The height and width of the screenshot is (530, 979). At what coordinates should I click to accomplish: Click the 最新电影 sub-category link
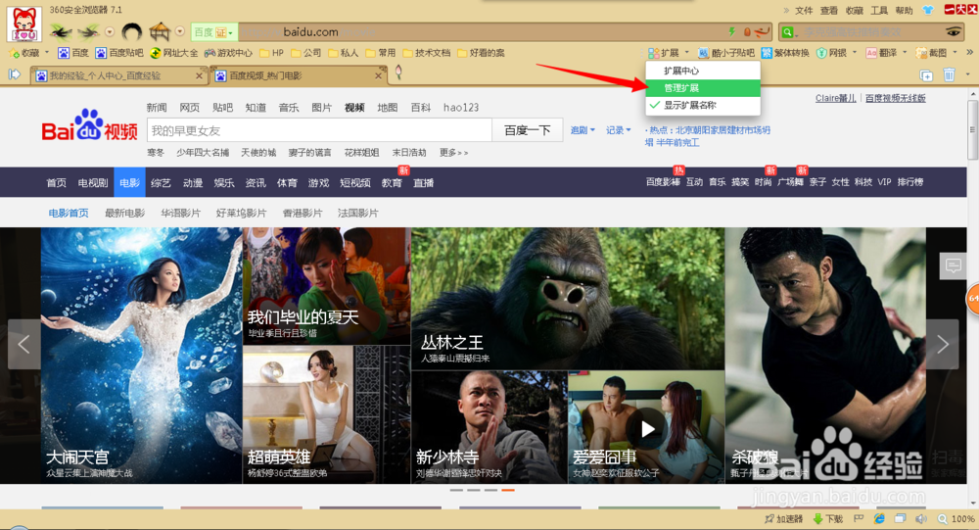pyautogui.click(x=125, y=214)
